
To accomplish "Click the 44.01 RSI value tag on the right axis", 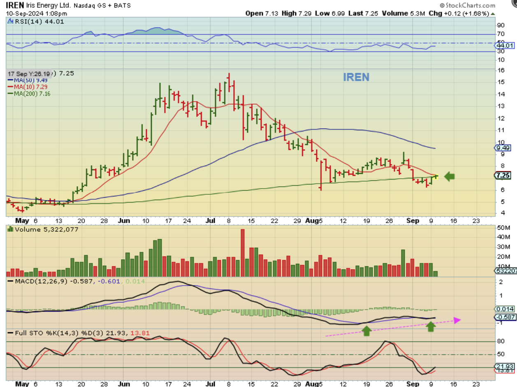I will 504,45.
